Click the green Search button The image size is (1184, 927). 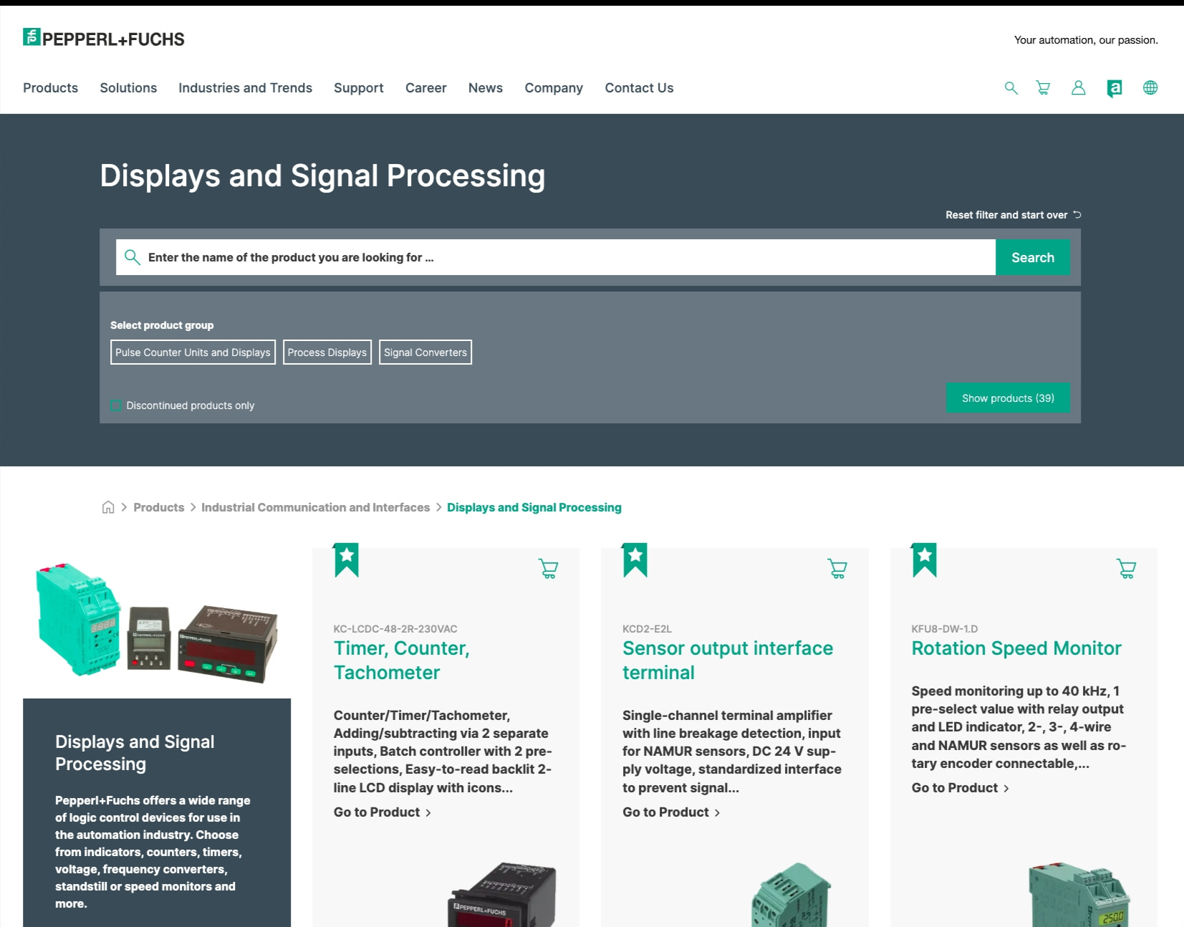coord(1033,257)
